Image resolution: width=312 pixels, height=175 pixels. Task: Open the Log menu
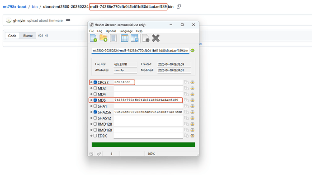(x=99, y=31)
